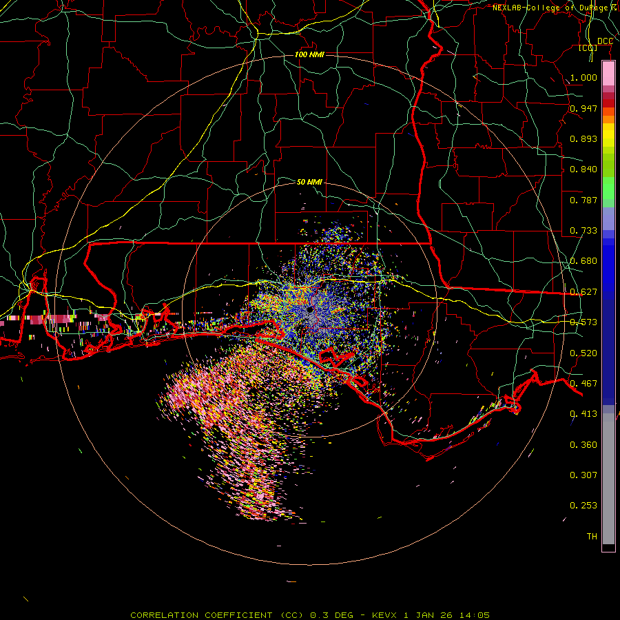Click the DCC label above color scale
Image resolution: width=620 pixels, height=620 pixels.
click(x=605, y=41)
